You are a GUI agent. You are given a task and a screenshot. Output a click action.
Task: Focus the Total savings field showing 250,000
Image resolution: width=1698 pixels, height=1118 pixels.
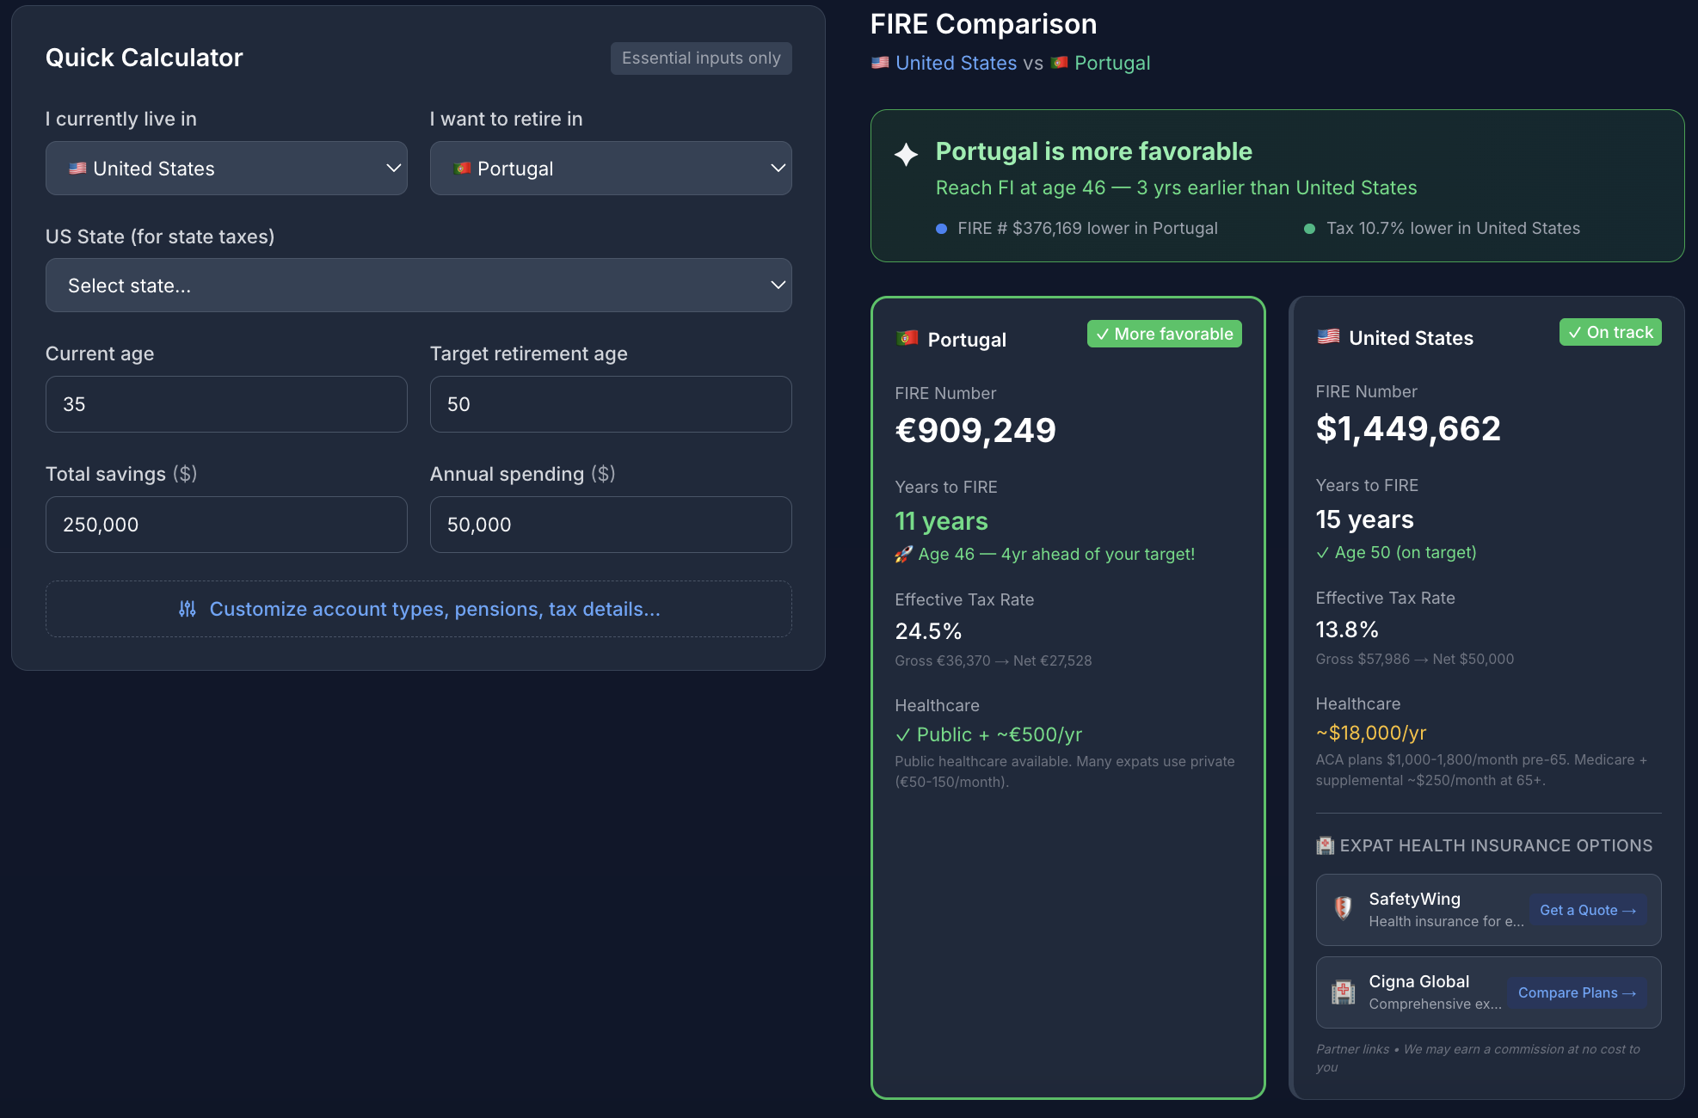(226, 525)
